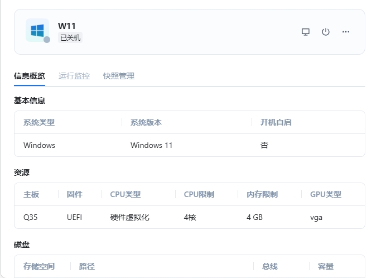Click the 存储空间 column header in 磁盘
The width and height of the screenshot is (367, 278).
(39, 266)
